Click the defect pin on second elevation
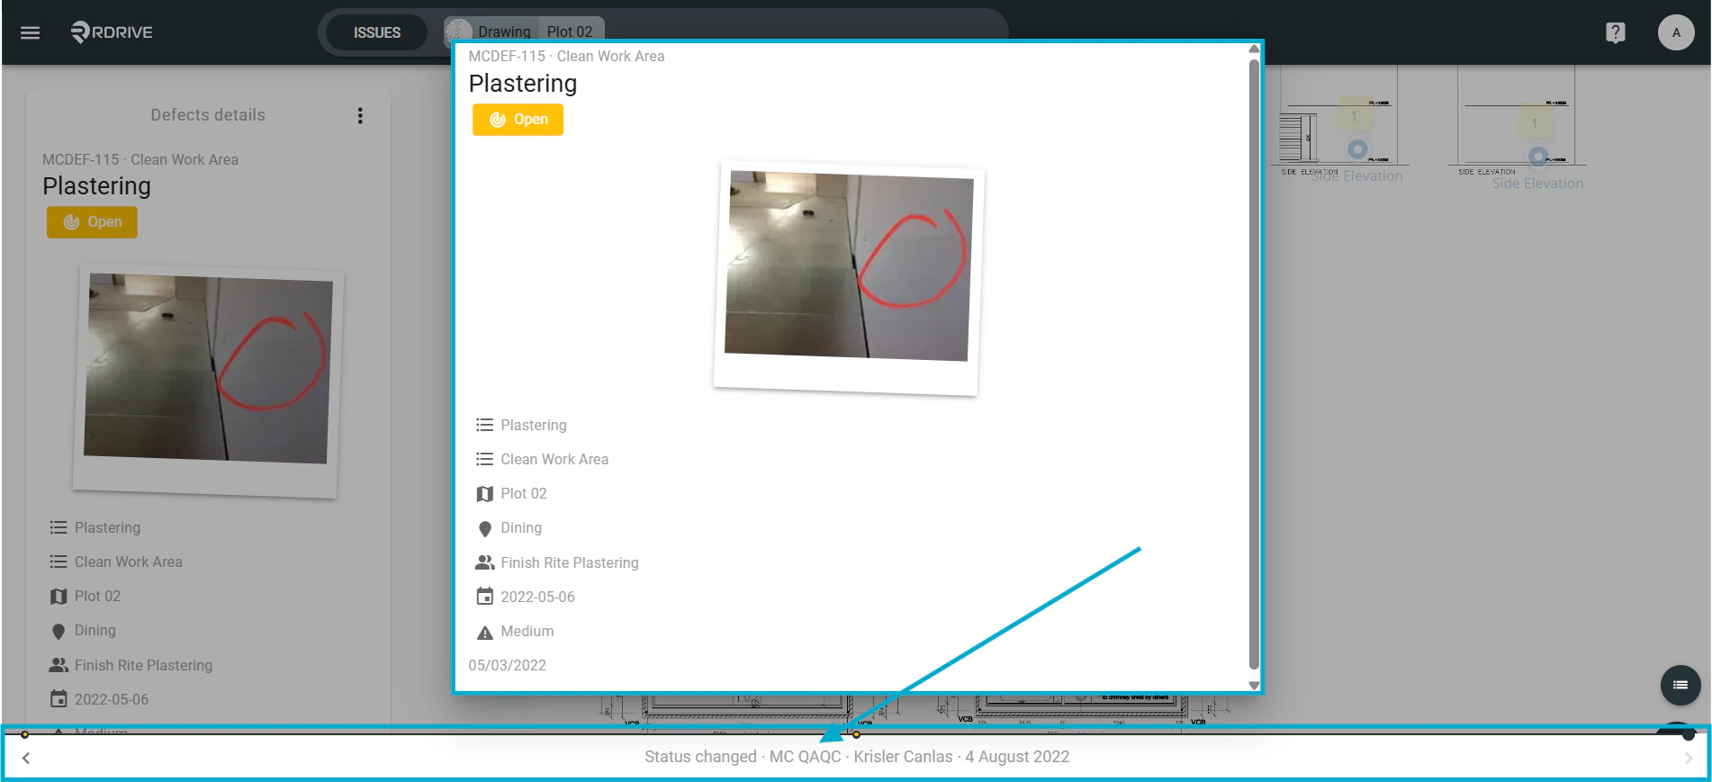 click(1538, 156)
